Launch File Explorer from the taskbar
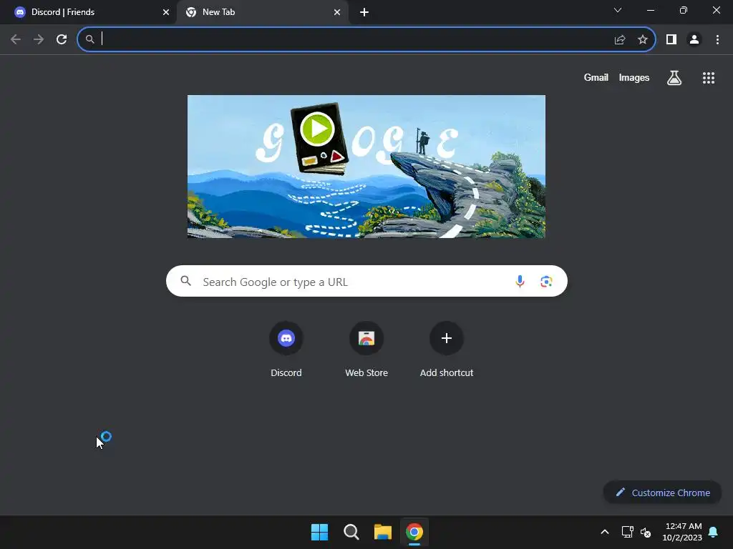The height and width of the screenshot is (549, 733). tap(383, 532)
